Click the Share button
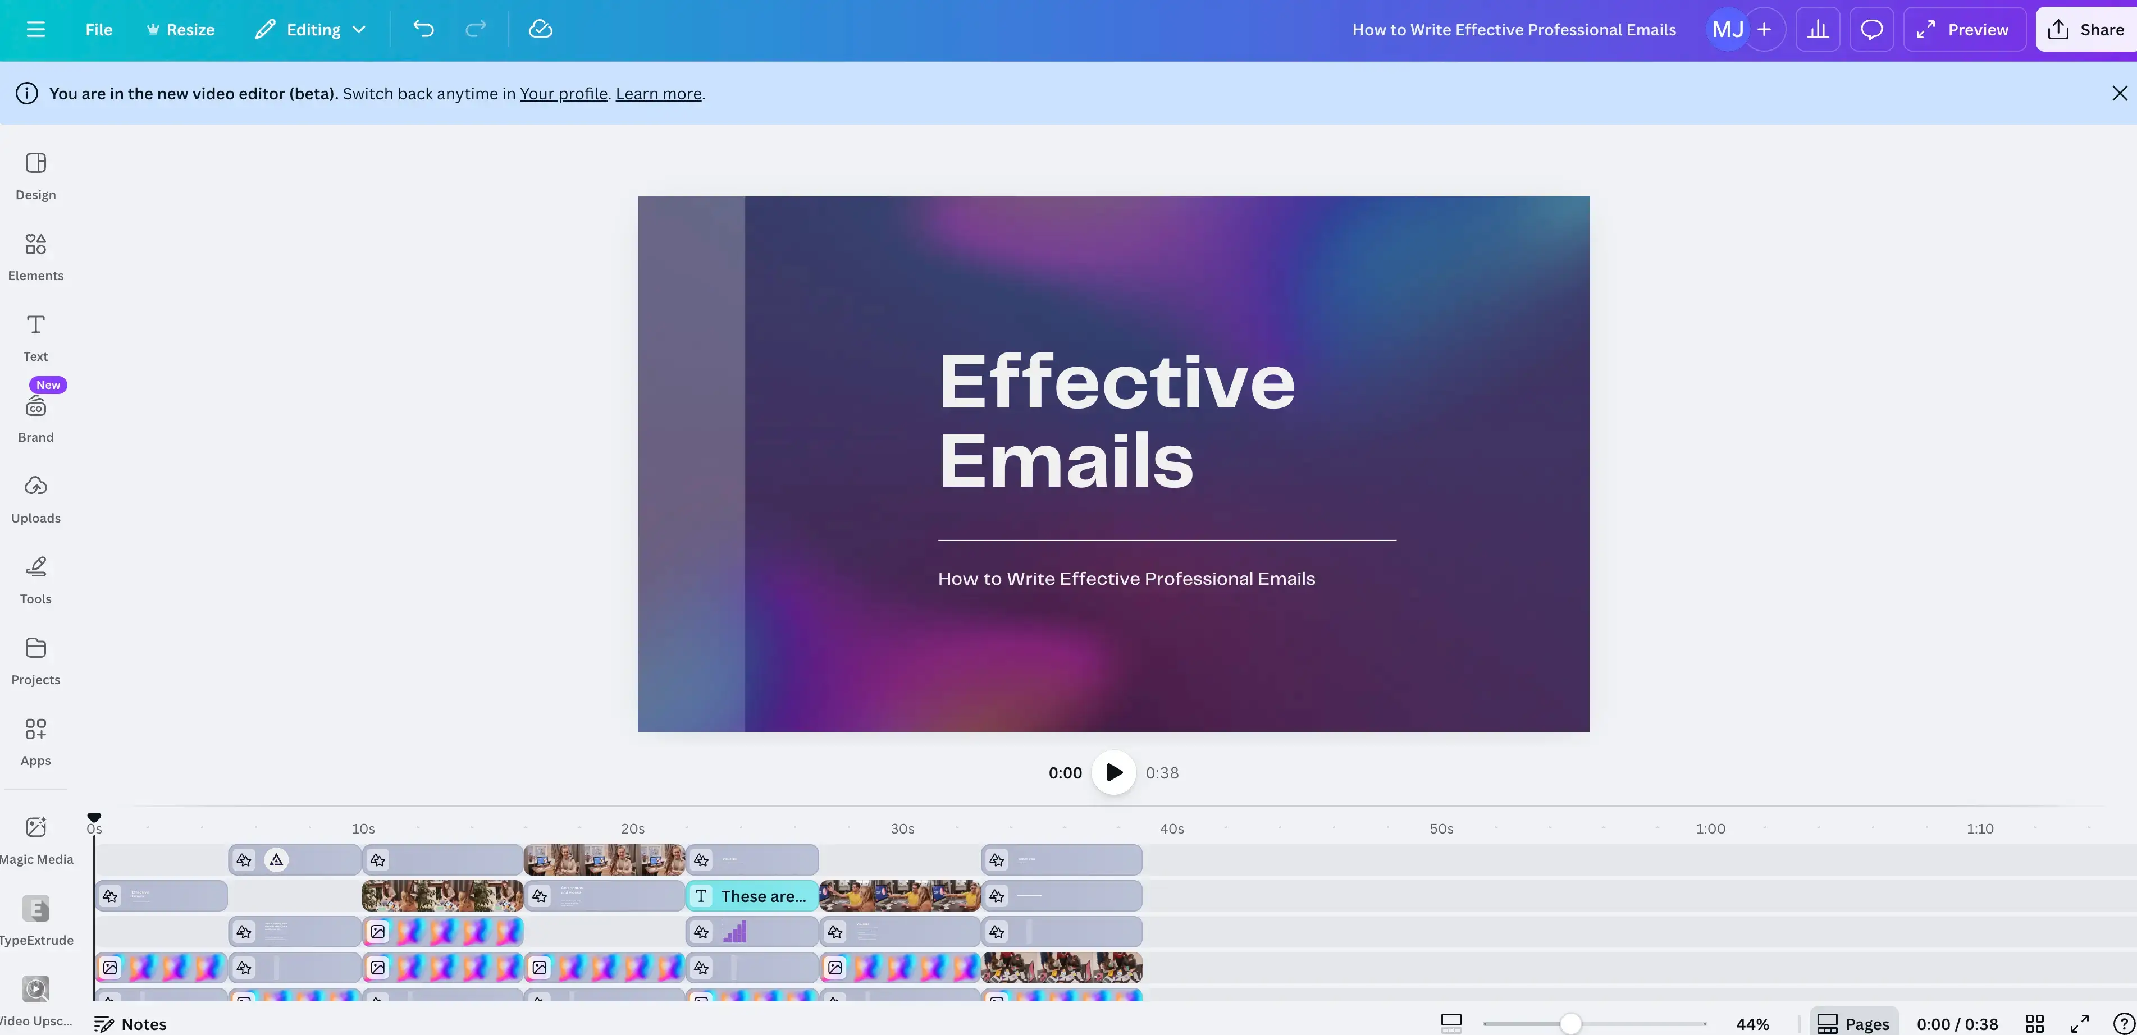The width and height of the screenshot is (2137, 1035). 2085,30
